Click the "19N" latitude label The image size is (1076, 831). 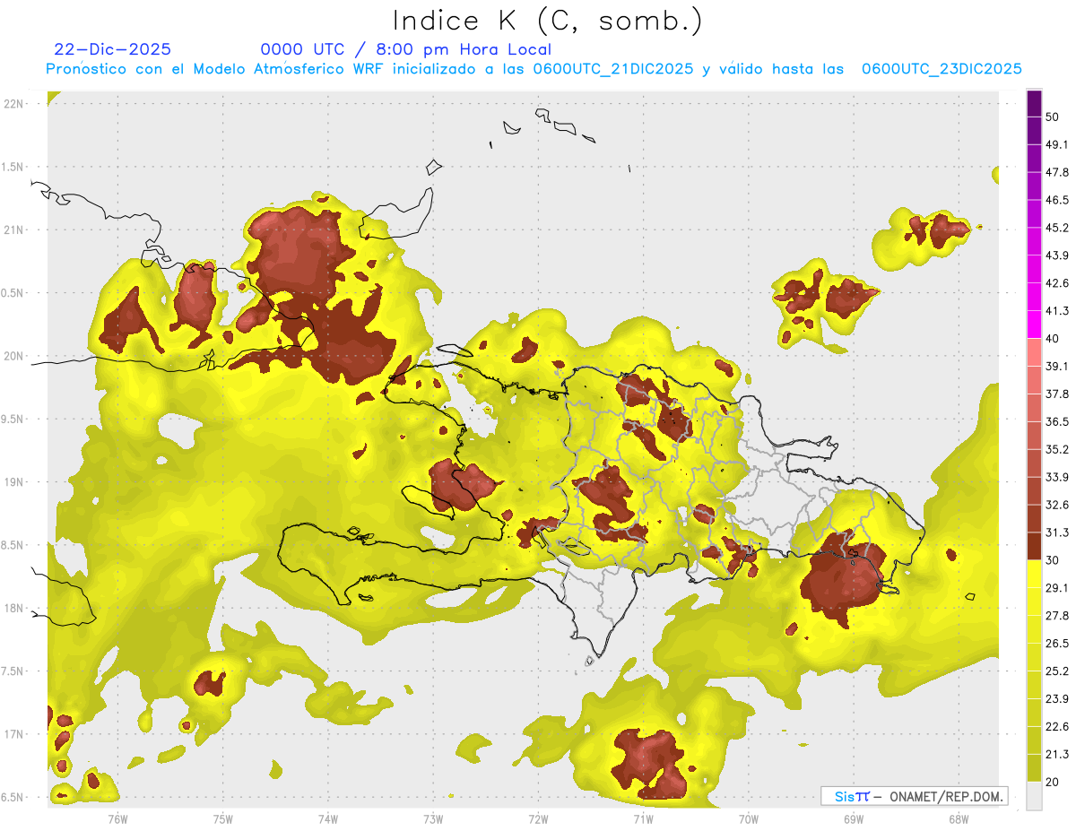tap(13, 482)
